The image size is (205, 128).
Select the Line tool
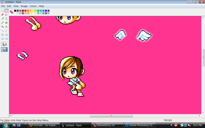(2, 31)
